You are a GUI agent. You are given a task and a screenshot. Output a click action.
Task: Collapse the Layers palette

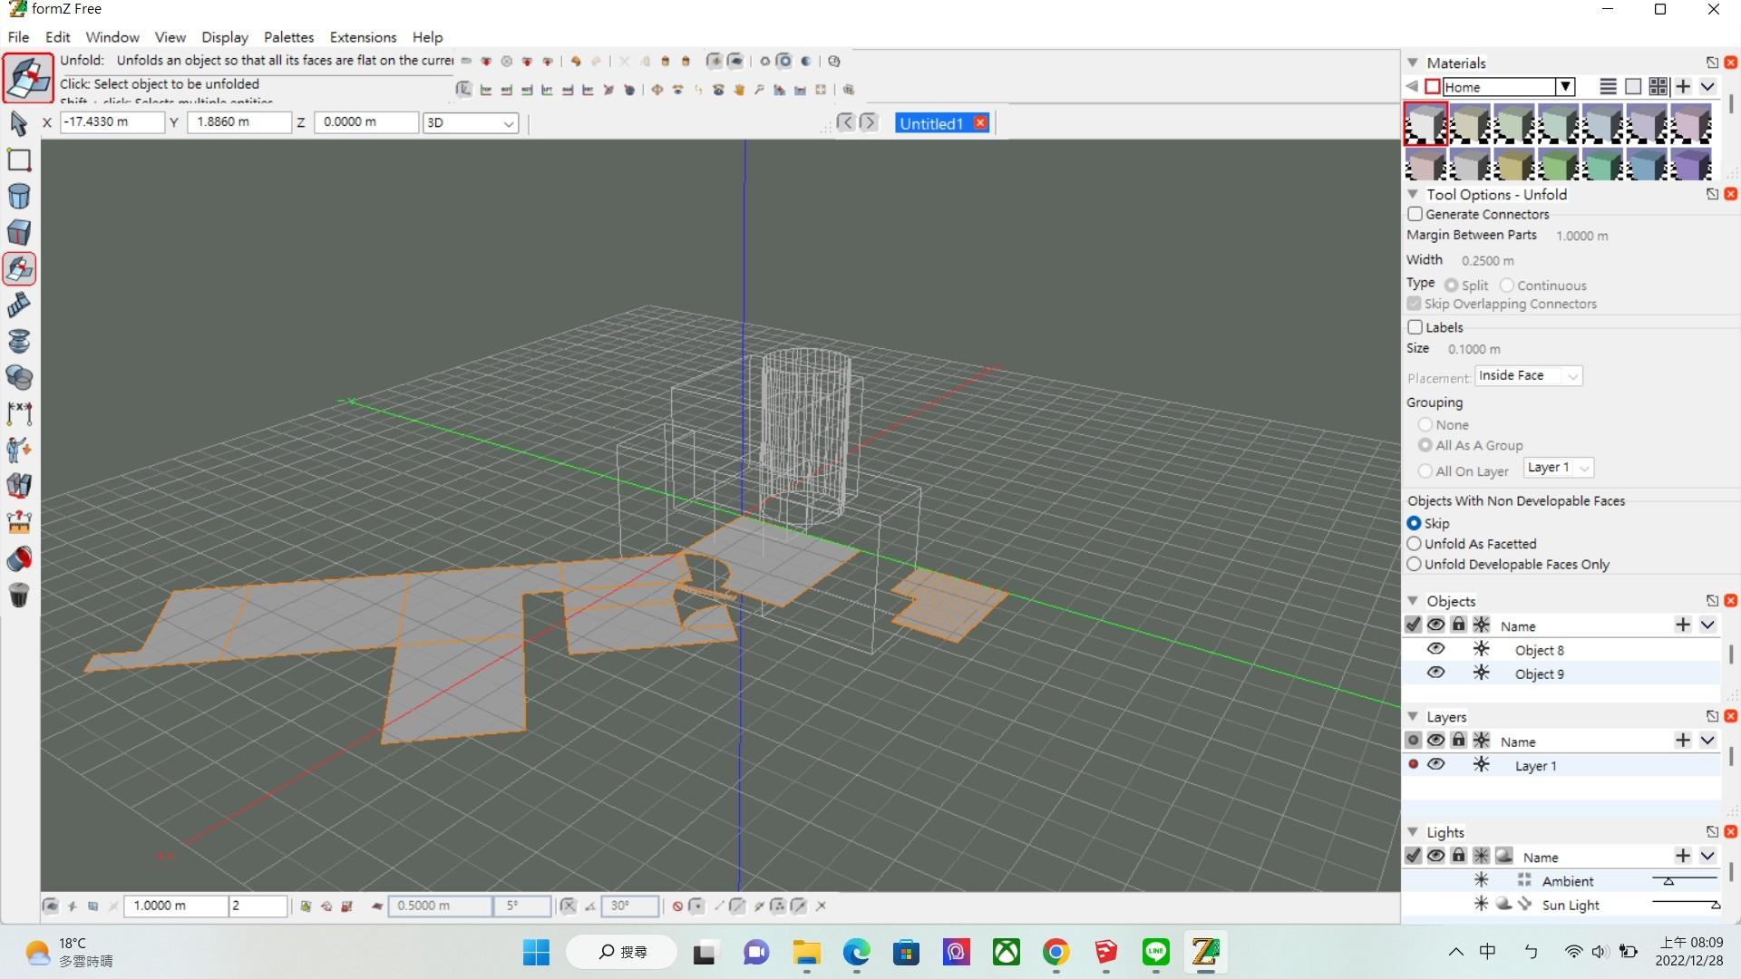pos(1413,716)
